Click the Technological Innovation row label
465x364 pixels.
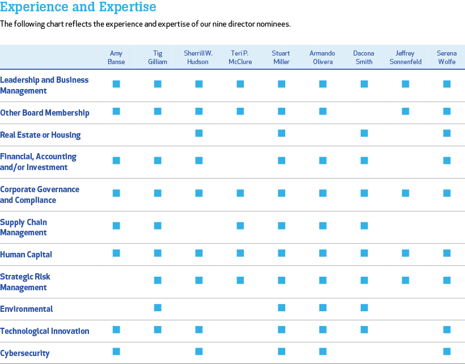coord(45,331)
